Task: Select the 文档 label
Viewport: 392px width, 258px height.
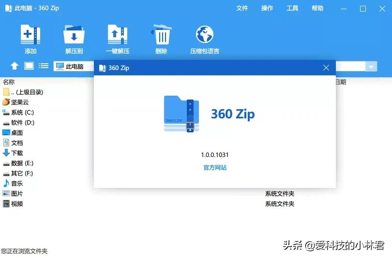Action: coord(17,143)
